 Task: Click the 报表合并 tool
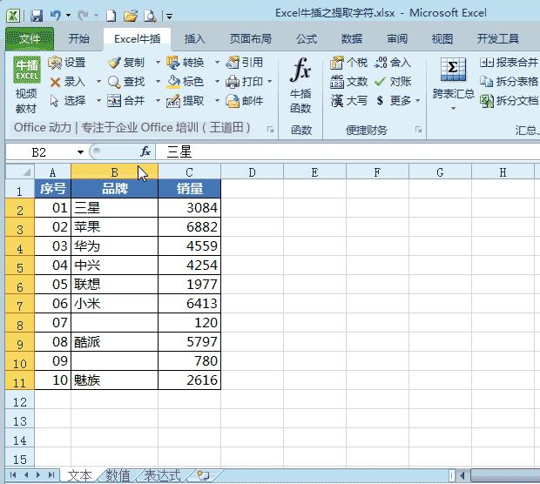point(509,63)
